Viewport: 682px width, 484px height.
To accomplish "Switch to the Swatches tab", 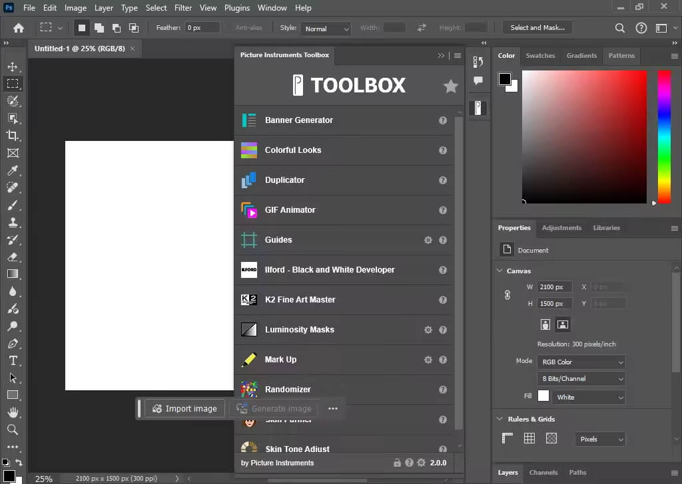I will 540,56.
